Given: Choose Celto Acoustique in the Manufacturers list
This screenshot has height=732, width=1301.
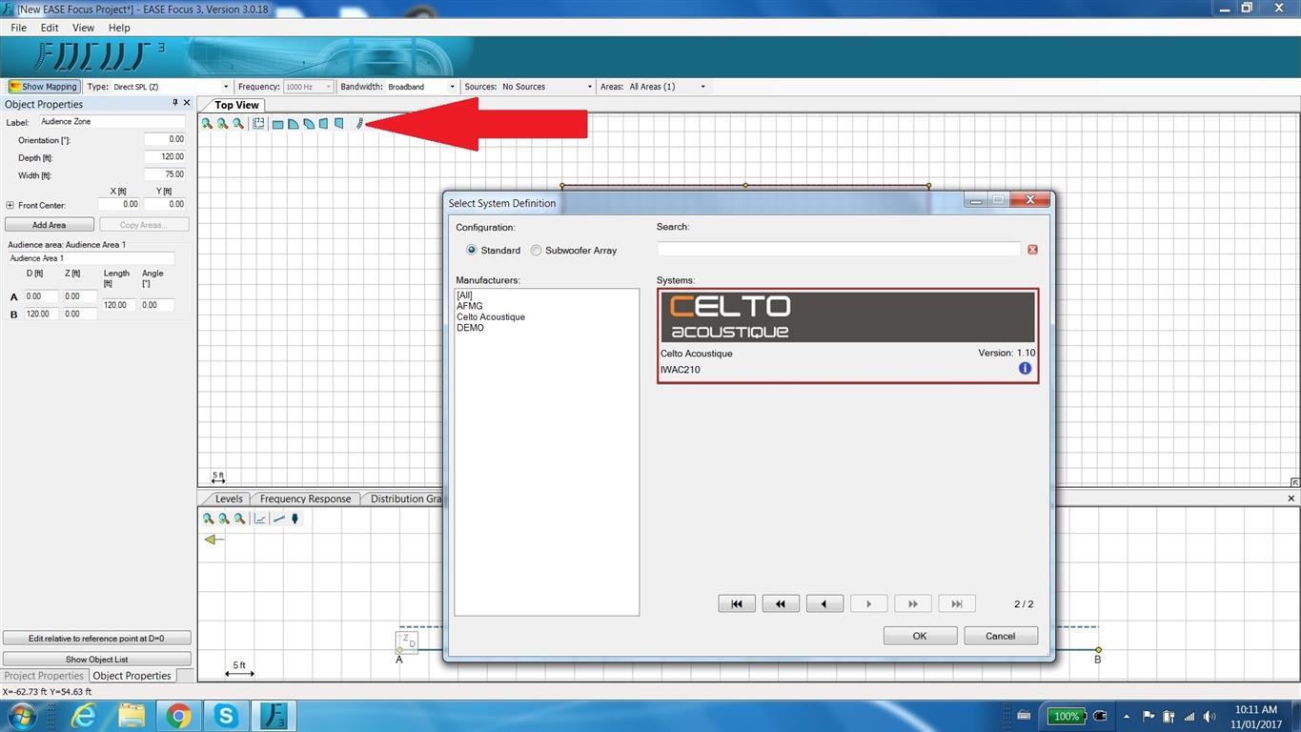Looking at the screenshot, I should (491, 317).
